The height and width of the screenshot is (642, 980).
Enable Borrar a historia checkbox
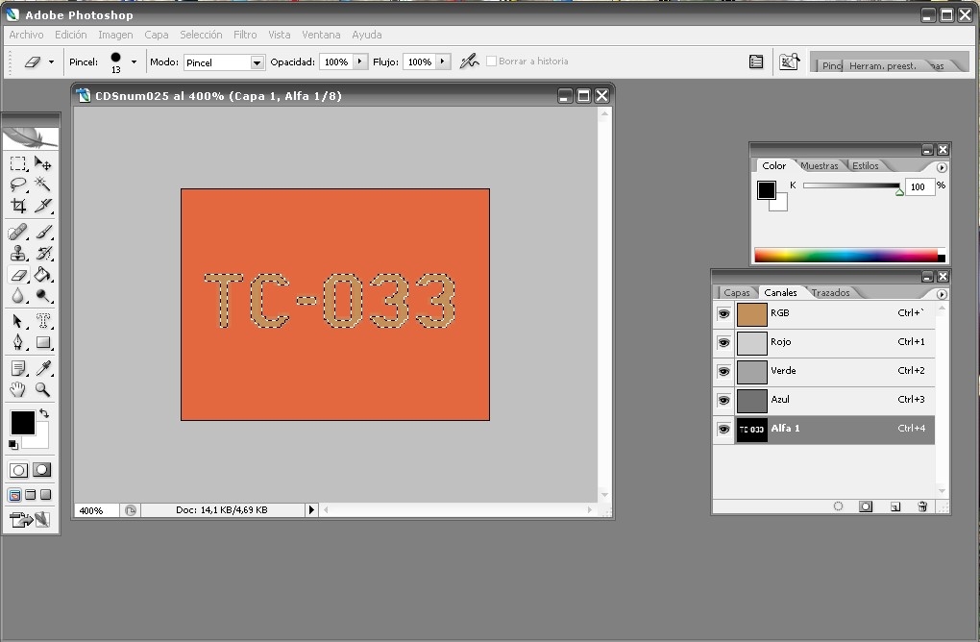491,62
